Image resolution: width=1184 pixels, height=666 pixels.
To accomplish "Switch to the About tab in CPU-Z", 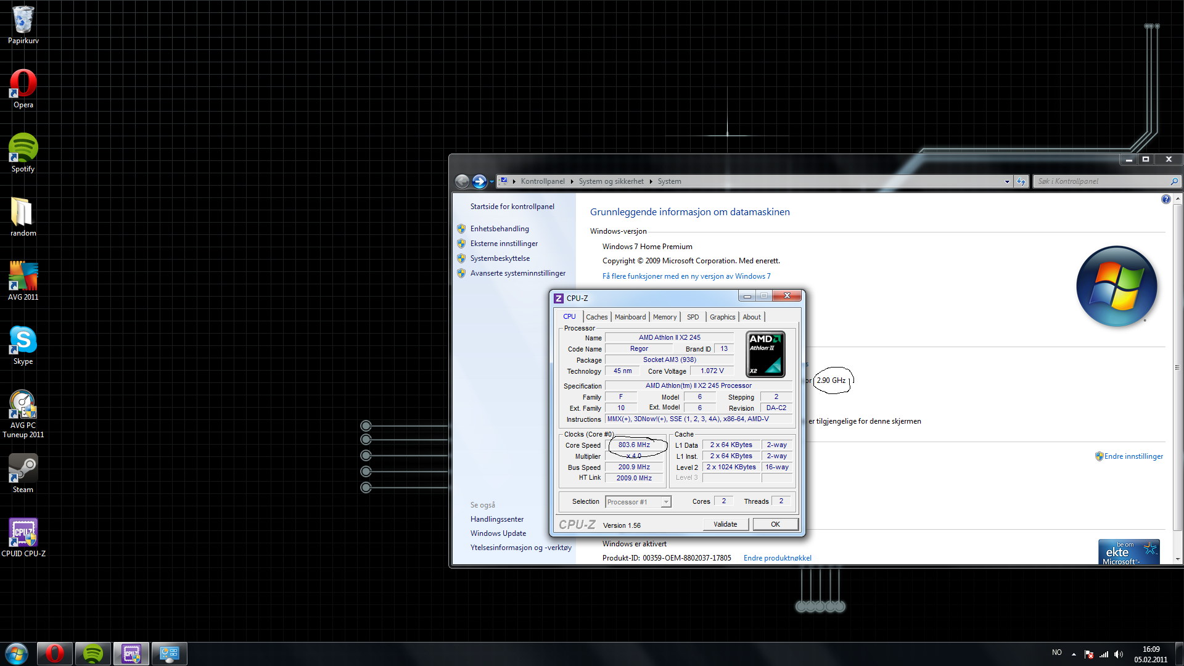I will coord(752,317).
